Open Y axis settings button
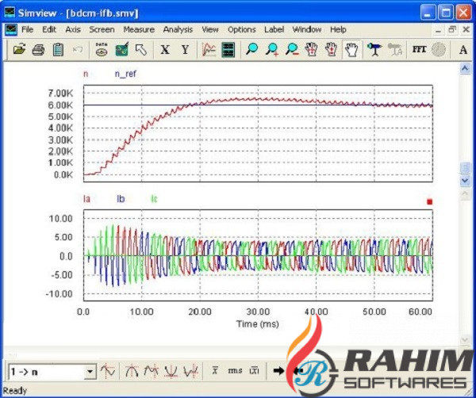 click(185, 49)
